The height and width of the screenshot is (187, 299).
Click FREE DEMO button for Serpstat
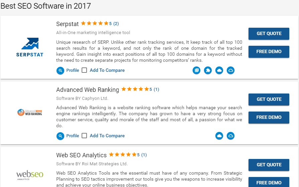[269, 52]
